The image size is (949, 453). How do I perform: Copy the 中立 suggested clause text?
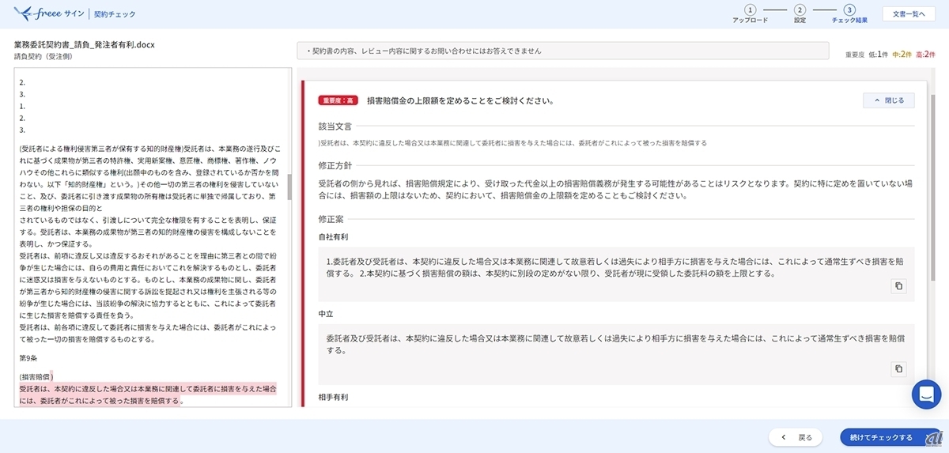click(898, 368)
